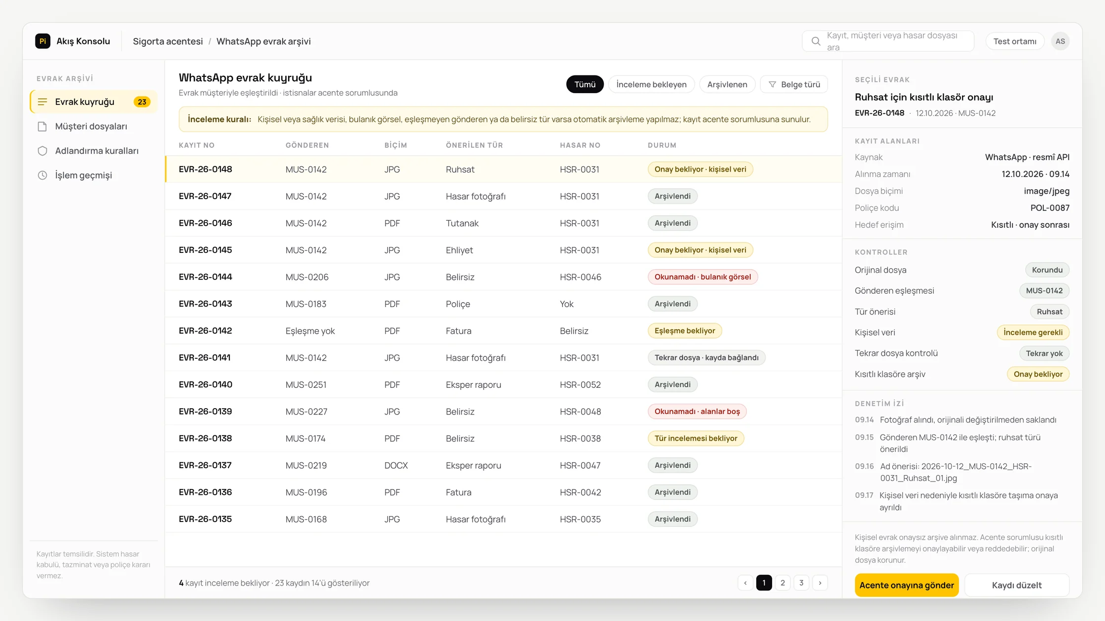This screenshot has height=621, width=1105.
Task: Click Okunamadı · alanlar boş status badge
Action: coord(697,412)
